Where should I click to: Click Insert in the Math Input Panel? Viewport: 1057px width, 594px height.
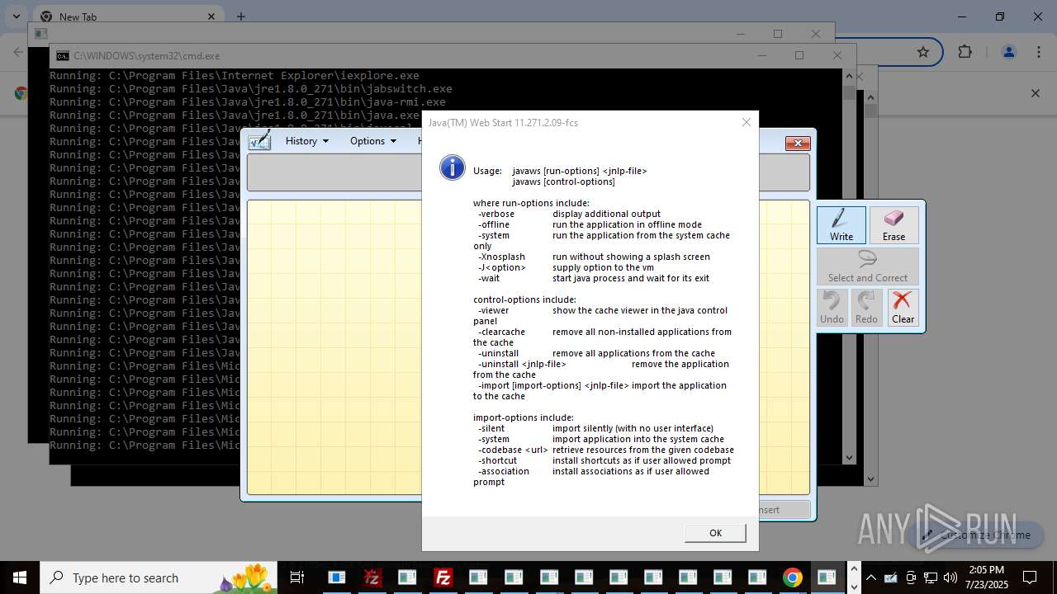(784, 510)
